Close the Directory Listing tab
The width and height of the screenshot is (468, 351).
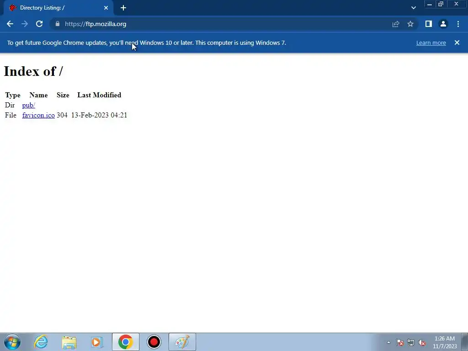pyautogui.click(x=106, y=8)
